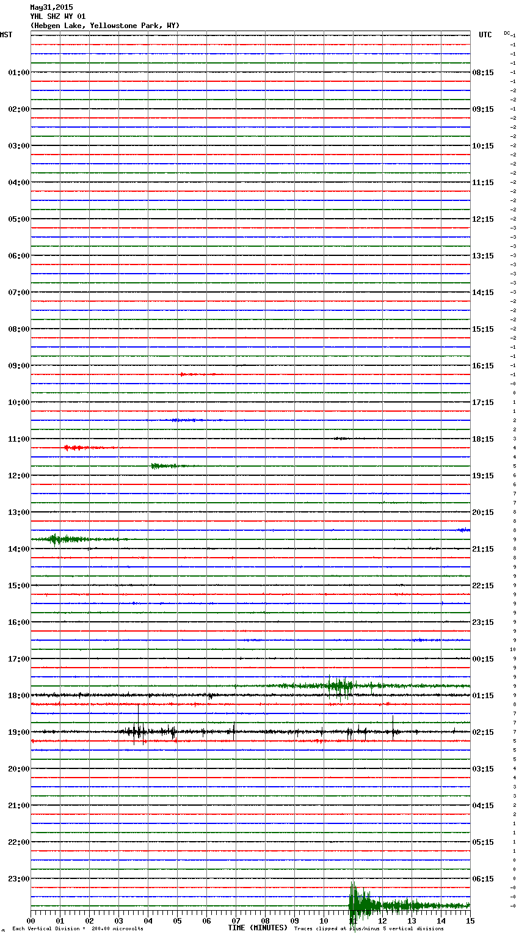Click the Each Vertical Division 200.00 microvolts note
The width and height of the screenshot is (519, 937).
point(78,929)
